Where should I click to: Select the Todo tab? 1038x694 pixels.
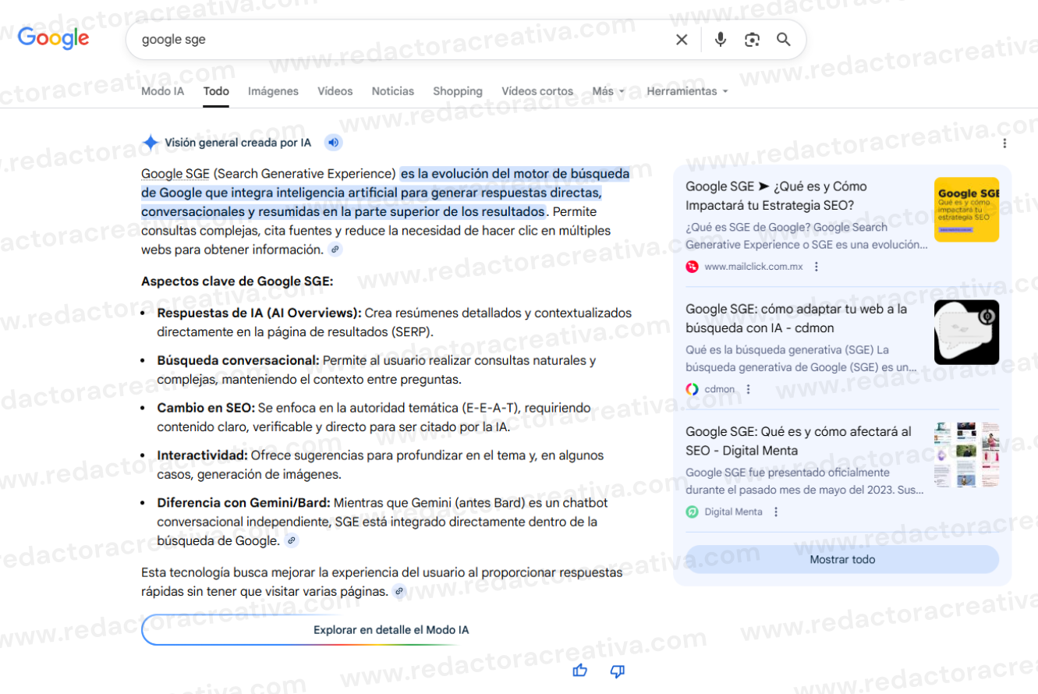[x=216, y=91]
